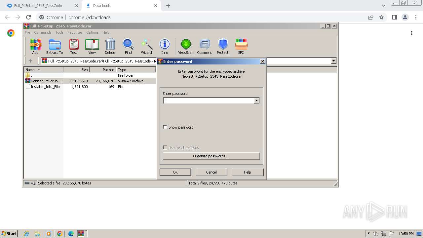
Task: Click the View toolbar icon
Action: point(92,46)
